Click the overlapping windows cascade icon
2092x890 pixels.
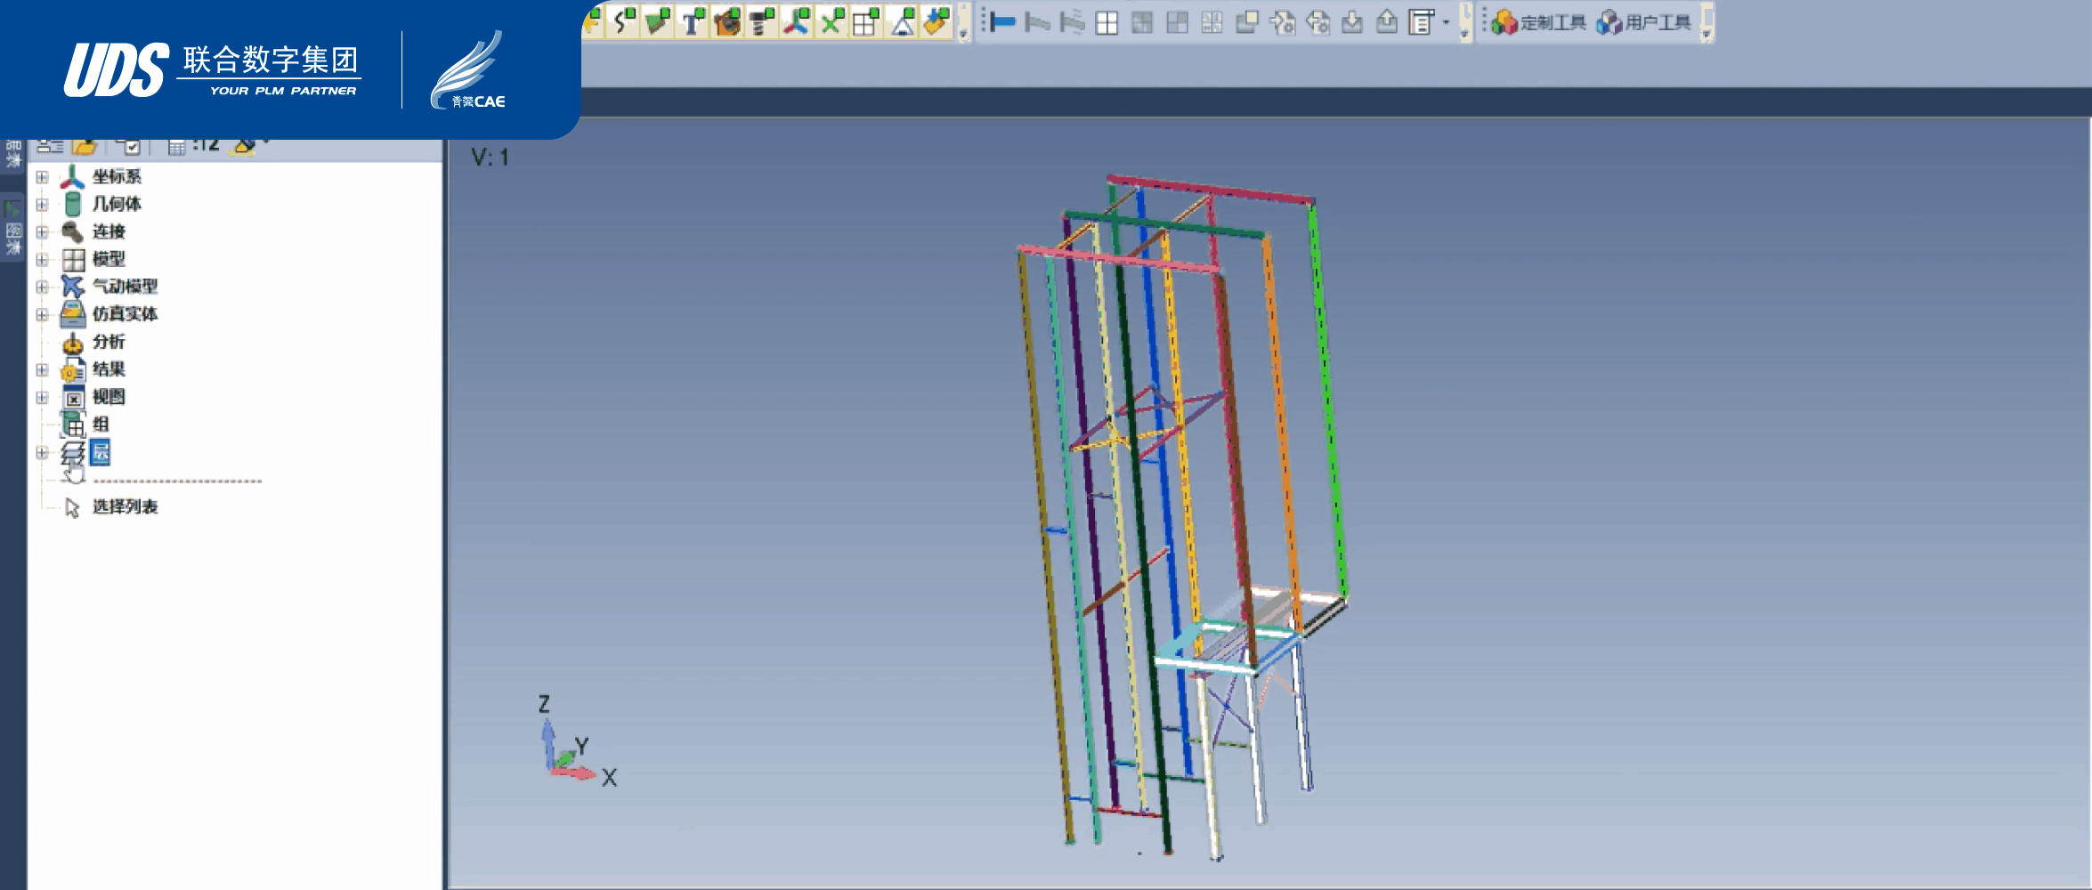1247,23
